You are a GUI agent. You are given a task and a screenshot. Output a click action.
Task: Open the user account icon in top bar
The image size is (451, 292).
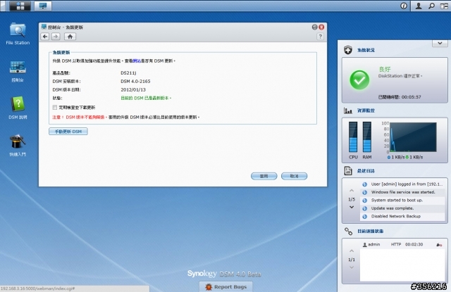[x=419, y=6]
